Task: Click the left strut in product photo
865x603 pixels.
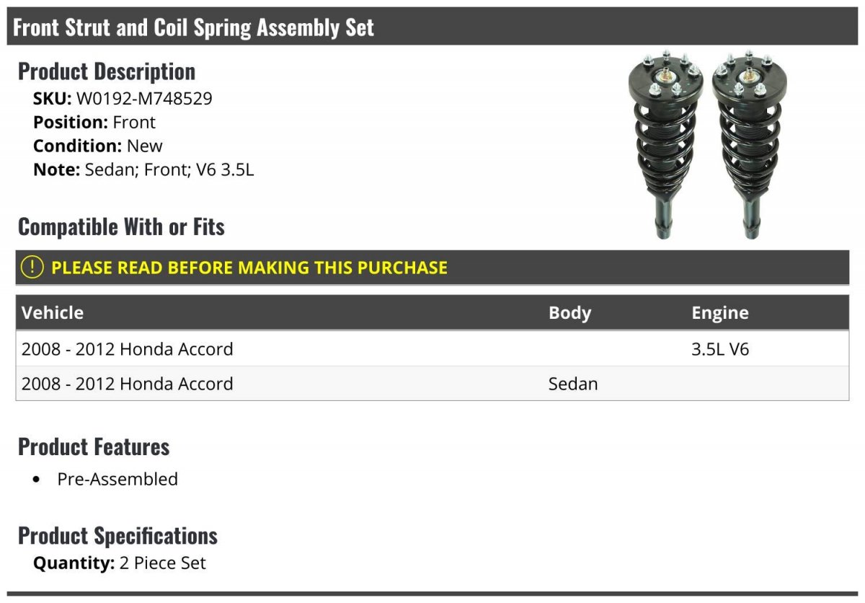Action: 667,144
